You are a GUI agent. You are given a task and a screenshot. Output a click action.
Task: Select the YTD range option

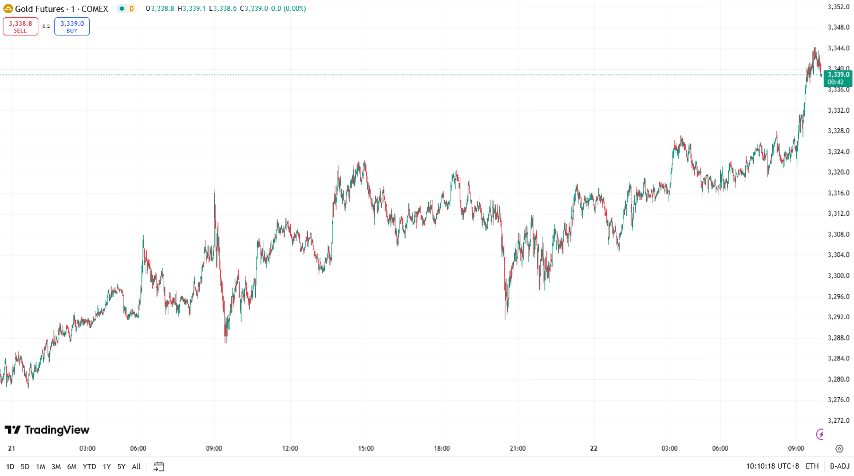[89, 466]
